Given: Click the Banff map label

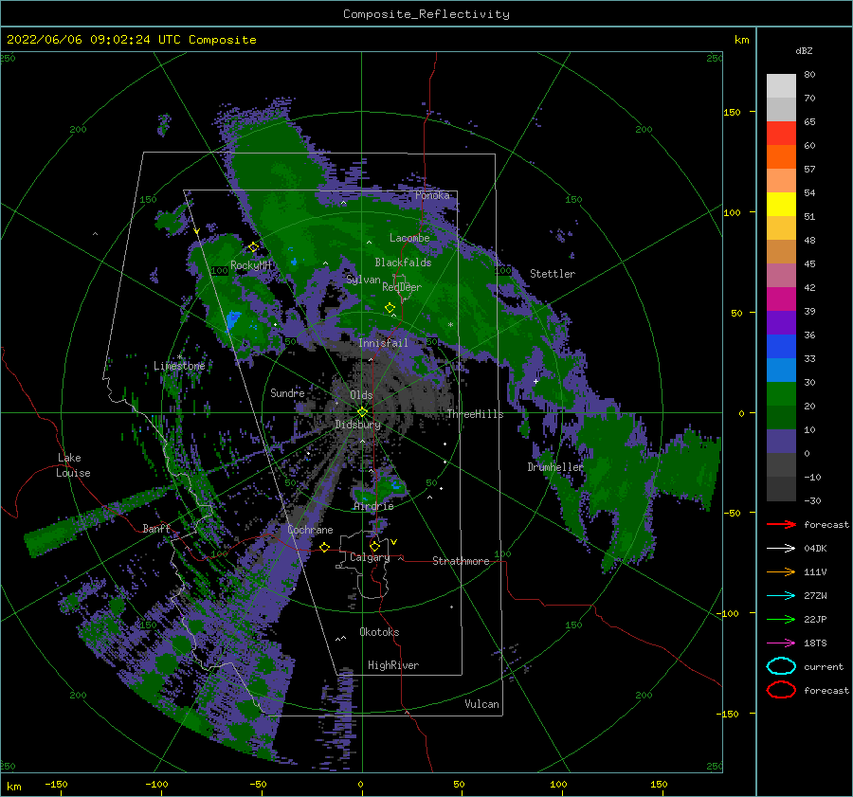Looking at the screenshot, I should (x=156, y=528).
